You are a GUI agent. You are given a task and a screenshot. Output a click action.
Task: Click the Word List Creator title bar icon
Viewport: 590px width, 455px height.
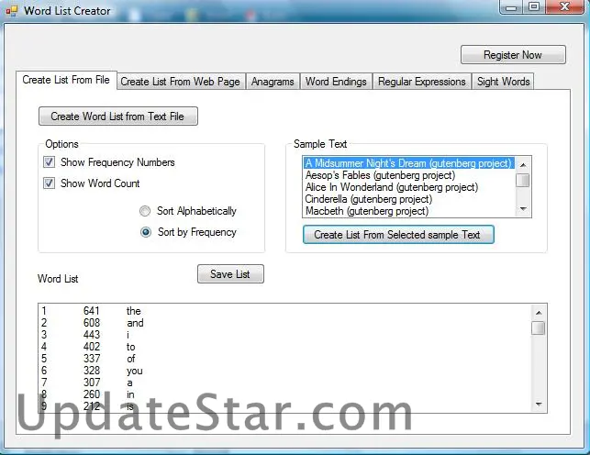click(12, 11)
